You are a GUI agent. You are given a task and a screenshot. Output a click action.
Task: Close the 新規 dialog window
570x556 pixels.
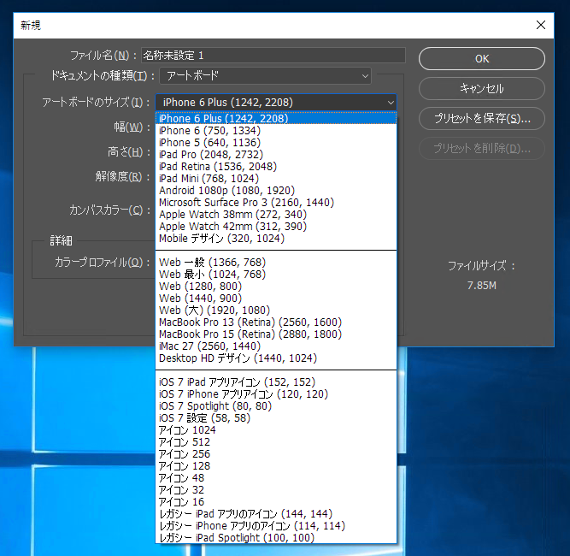(x=541, y=25)
